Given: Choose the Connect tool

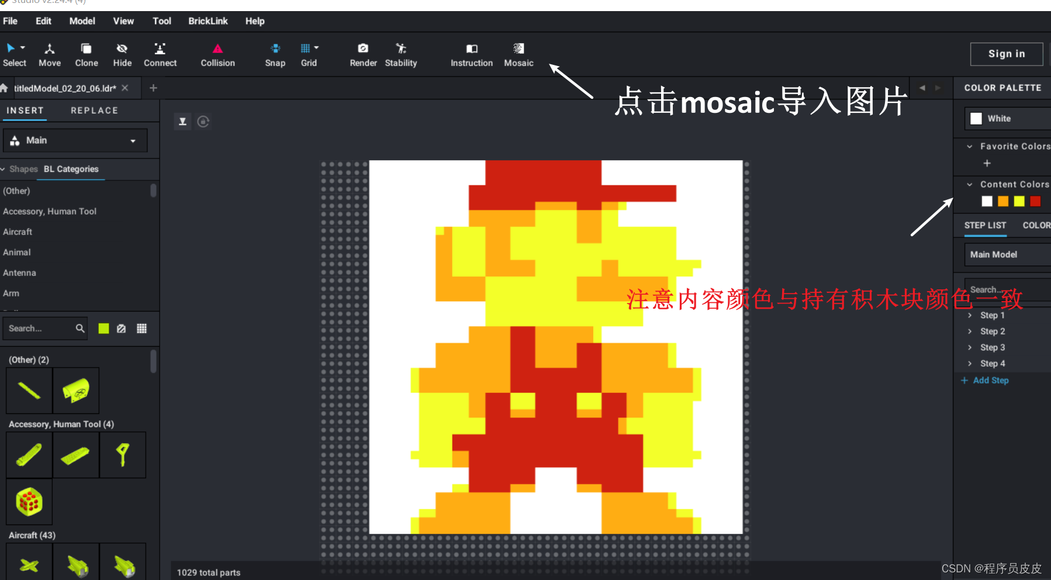Looking at the screenshot, I should [x=160, y=55].
